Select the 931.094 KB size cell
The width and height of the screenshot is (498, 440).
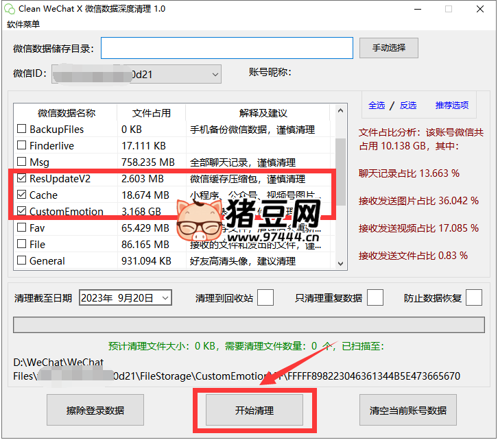click(x=146, y=260)
